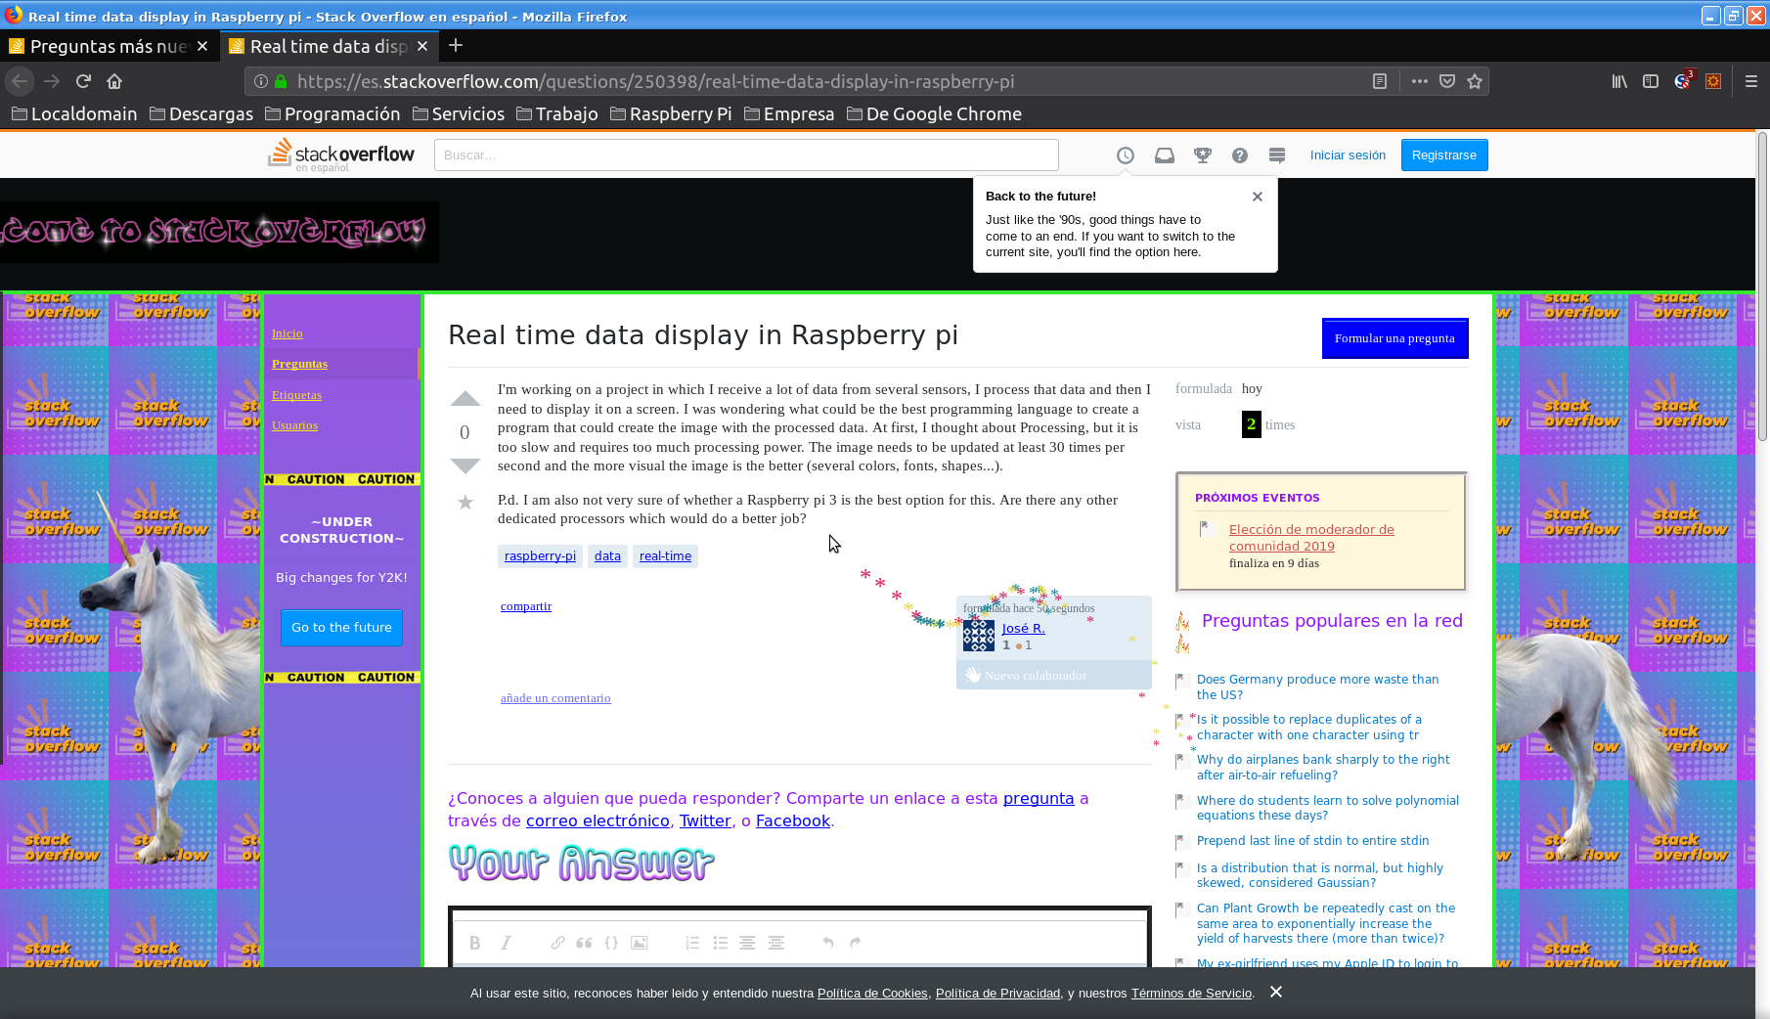Viewport: 1770px width, 1019px height.
Task: Open page actions three-dot menu
Action: (x=1419, y=81)
